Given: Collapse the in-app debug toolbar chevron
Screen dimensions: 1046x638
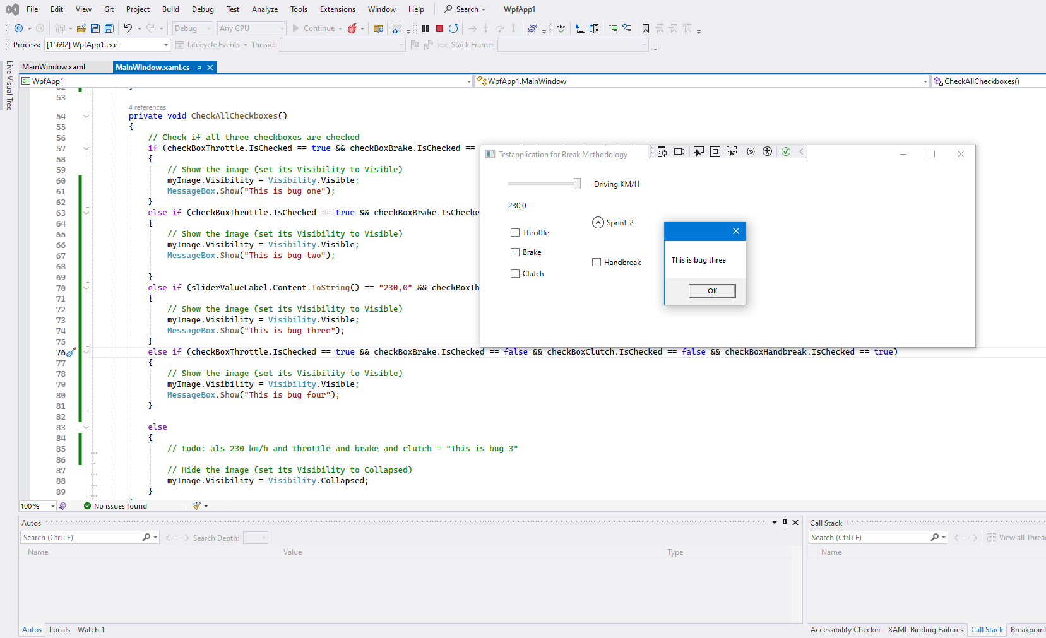Looking at the screenshot, I should (801, 151).
